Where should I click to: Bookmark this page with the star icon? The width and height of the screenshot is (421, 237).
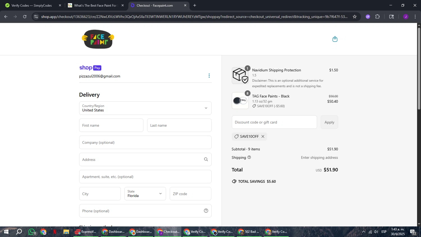(x=355, y=17)
